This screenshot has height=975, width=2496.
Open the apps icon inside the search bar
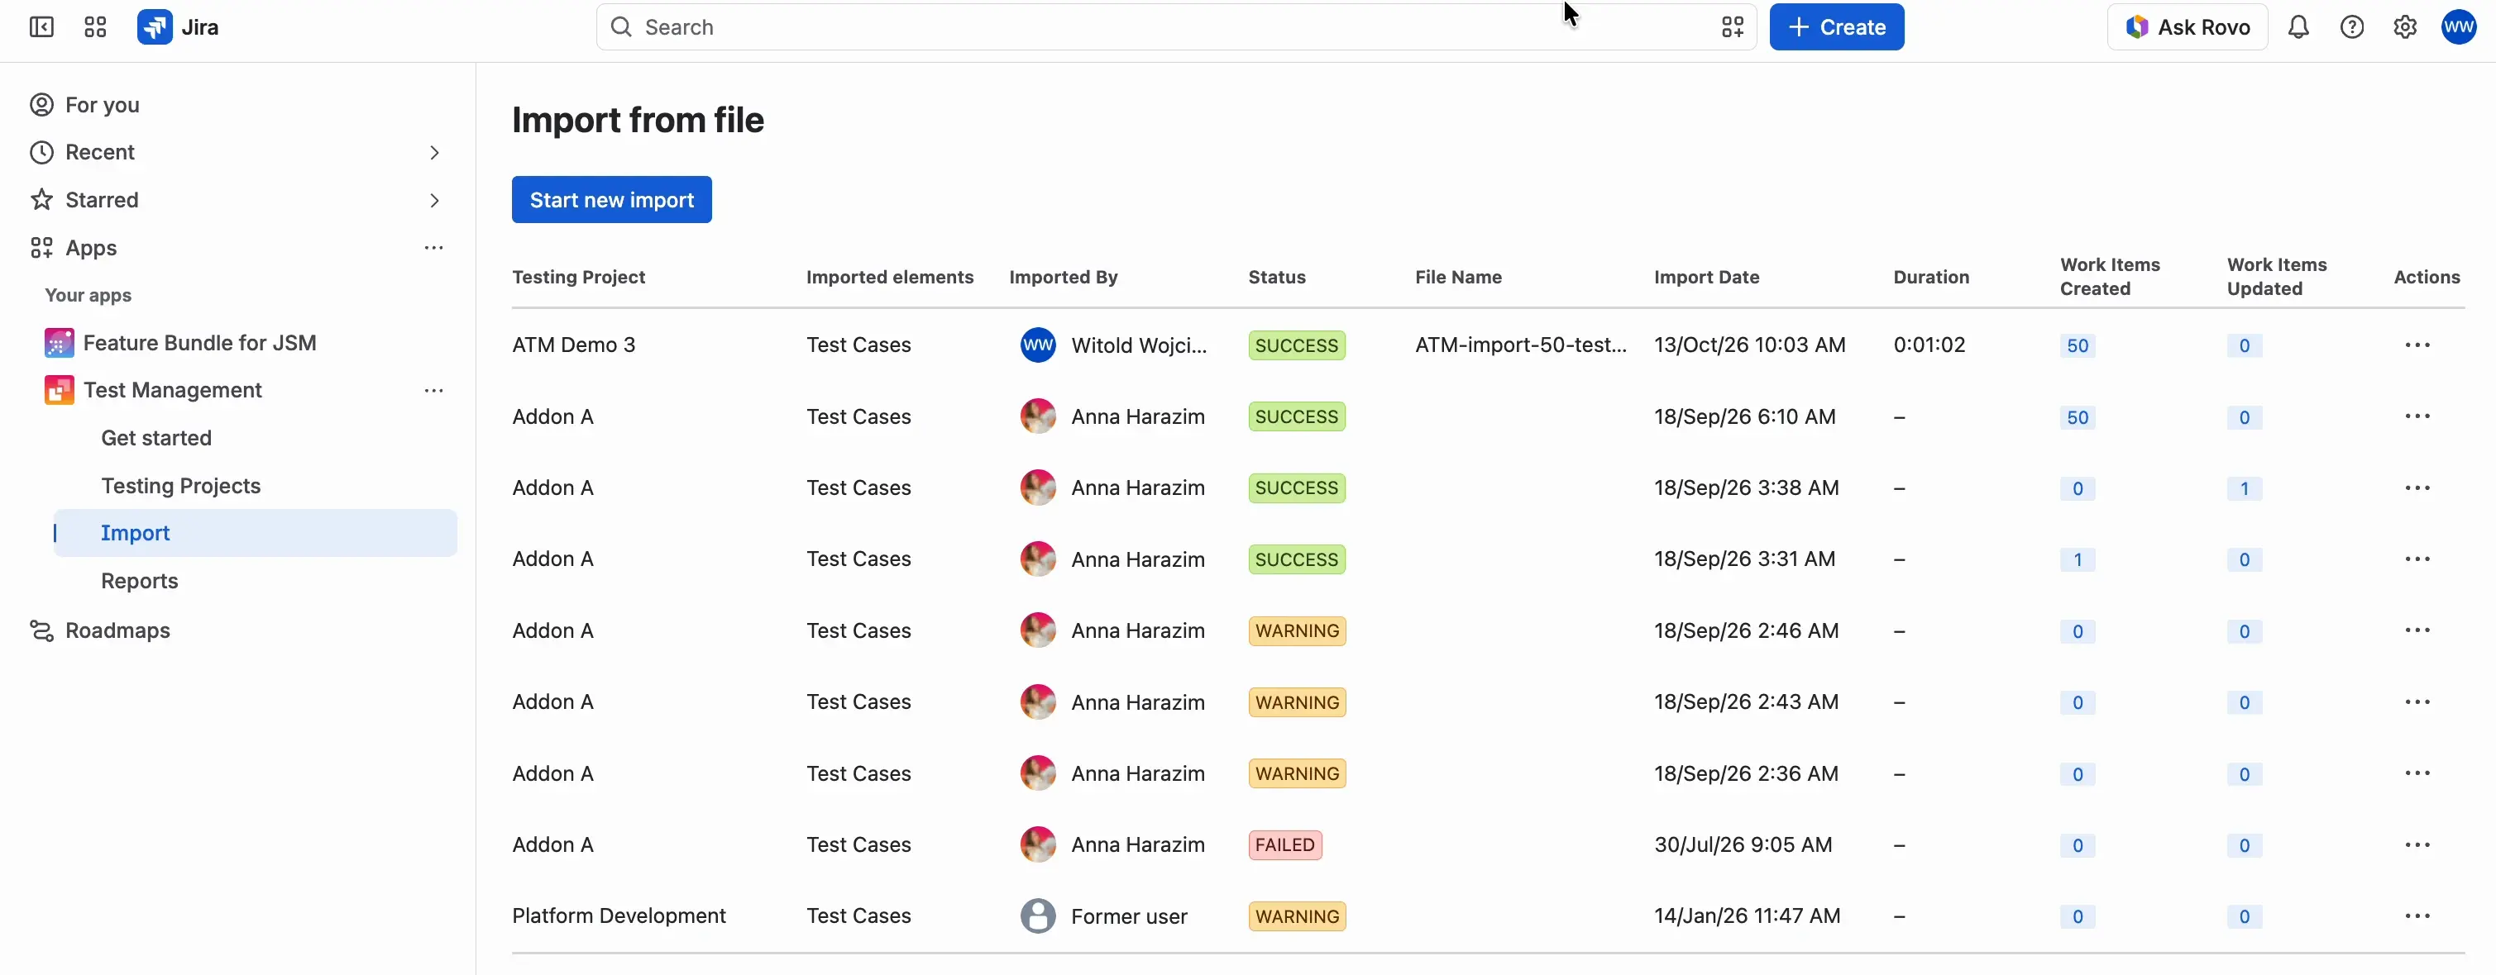[1733, 27]
